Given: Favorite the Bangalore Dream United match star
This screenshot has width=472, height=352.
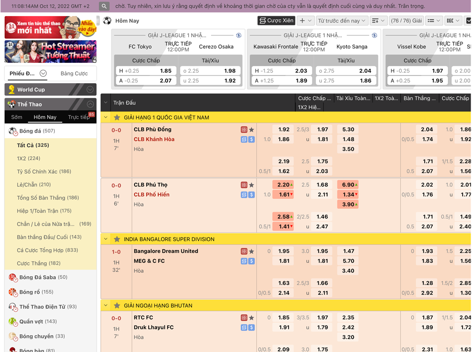Looking at the screenshot, I should pos(252,251).
